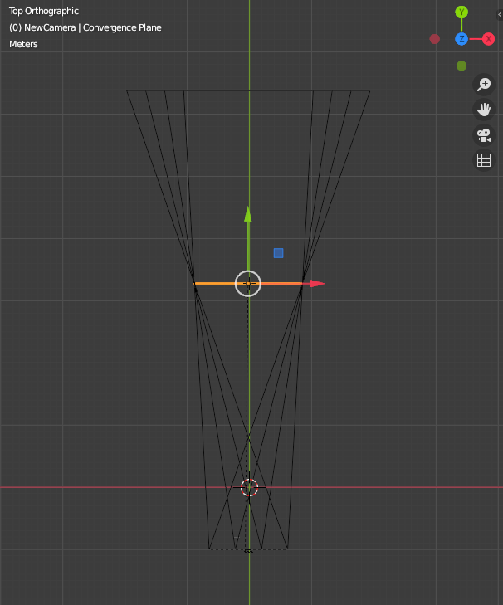Click the dim green negative Y gizmo ball
The width and height of the screenshot is (503, 605).
pyautogui.click(x=461, y=66)
